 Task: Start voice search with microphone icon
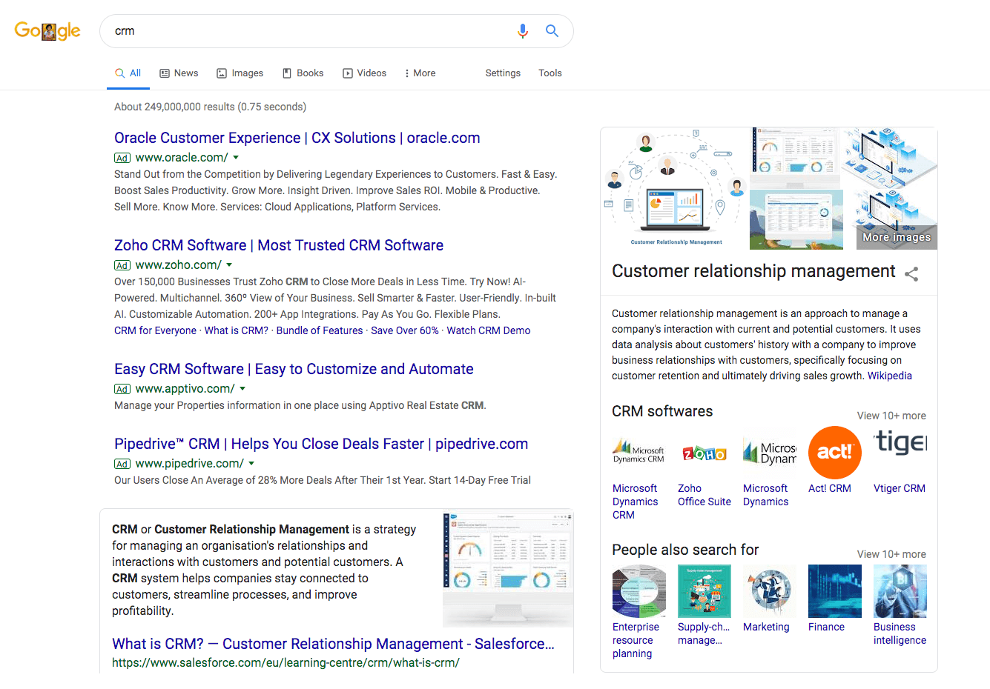tap(523, 31)
